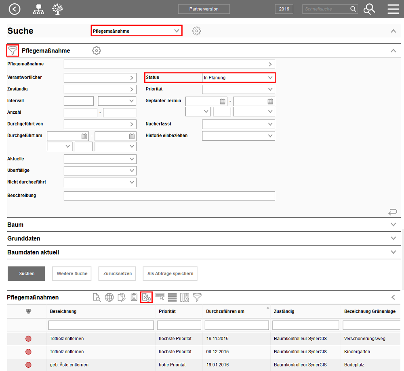Collapse the Pflegemaßnahme filter section
The height and width of the screenshot is (371, 404).
(x=393, y=50)
